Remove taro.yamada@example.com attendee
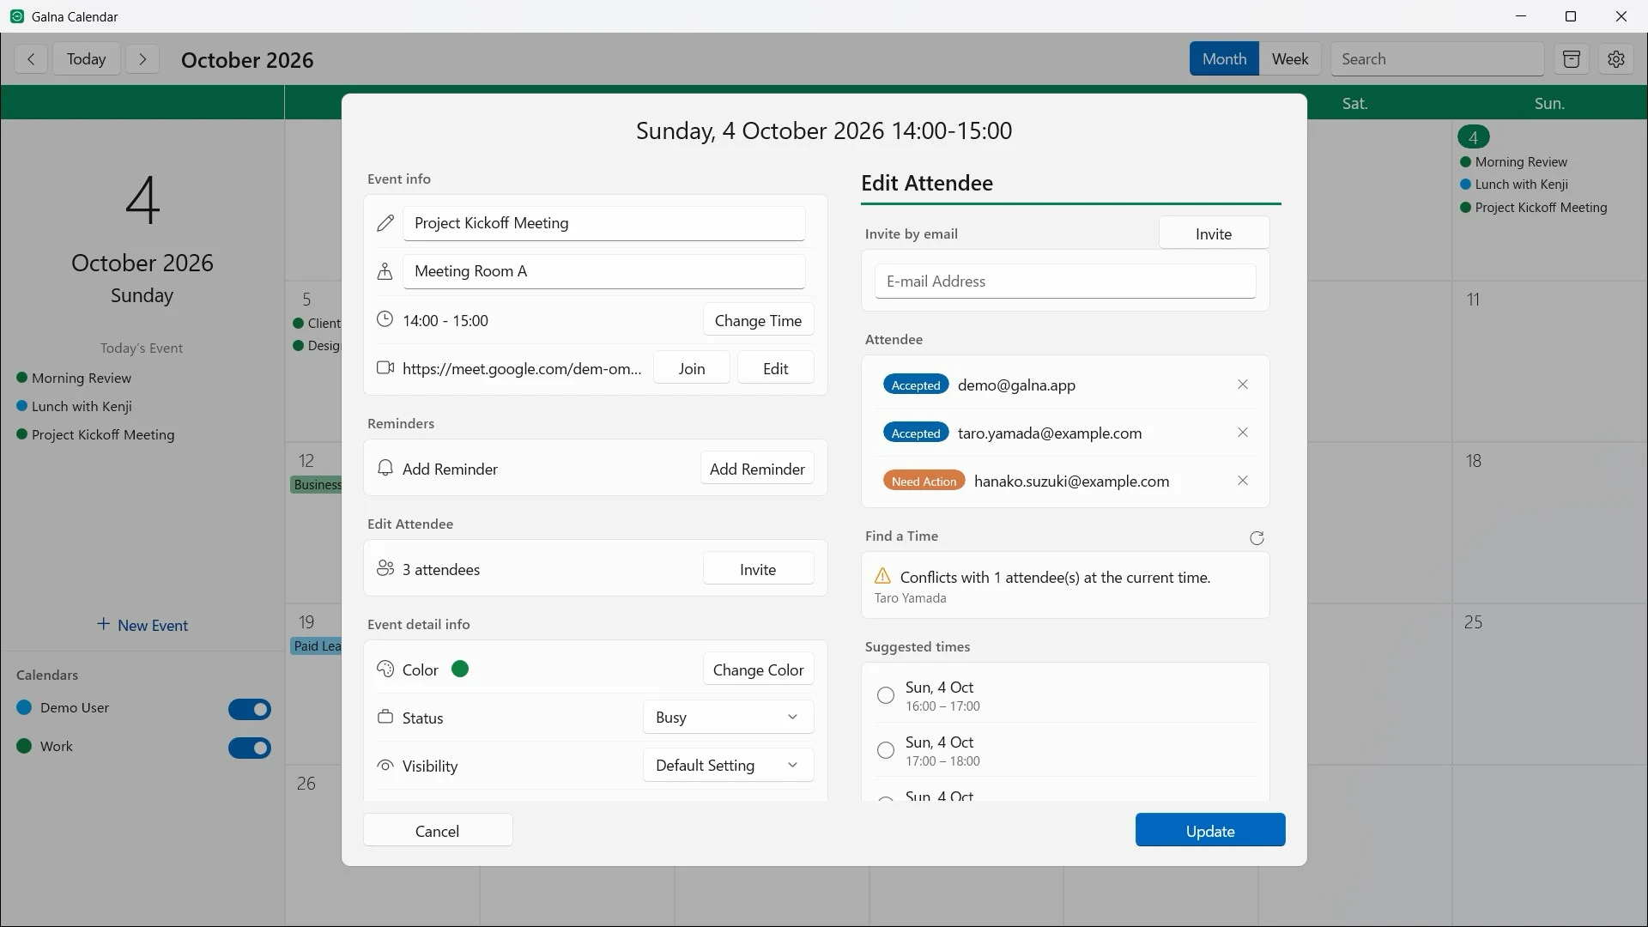This screenshot has width=1648, height=927. [x=1243, y=433]
